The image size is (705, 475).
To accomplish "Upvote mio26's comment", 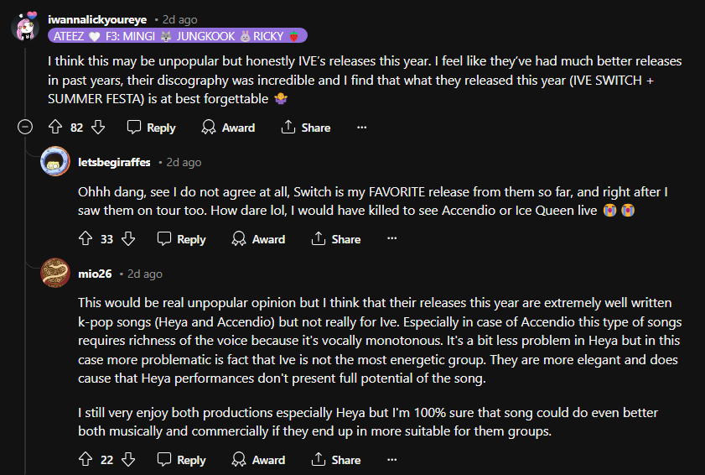I will 86,460.
